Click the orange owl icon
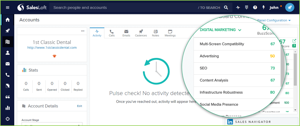The height and width of the screenshot is (126, 300). [x=55, y=56]
